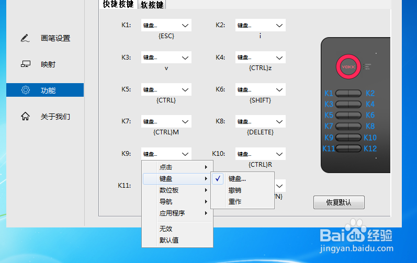The height and width of the screenshot is (263, 417).
Task: Choose 无效 in the popup menu
Action: 177,228
